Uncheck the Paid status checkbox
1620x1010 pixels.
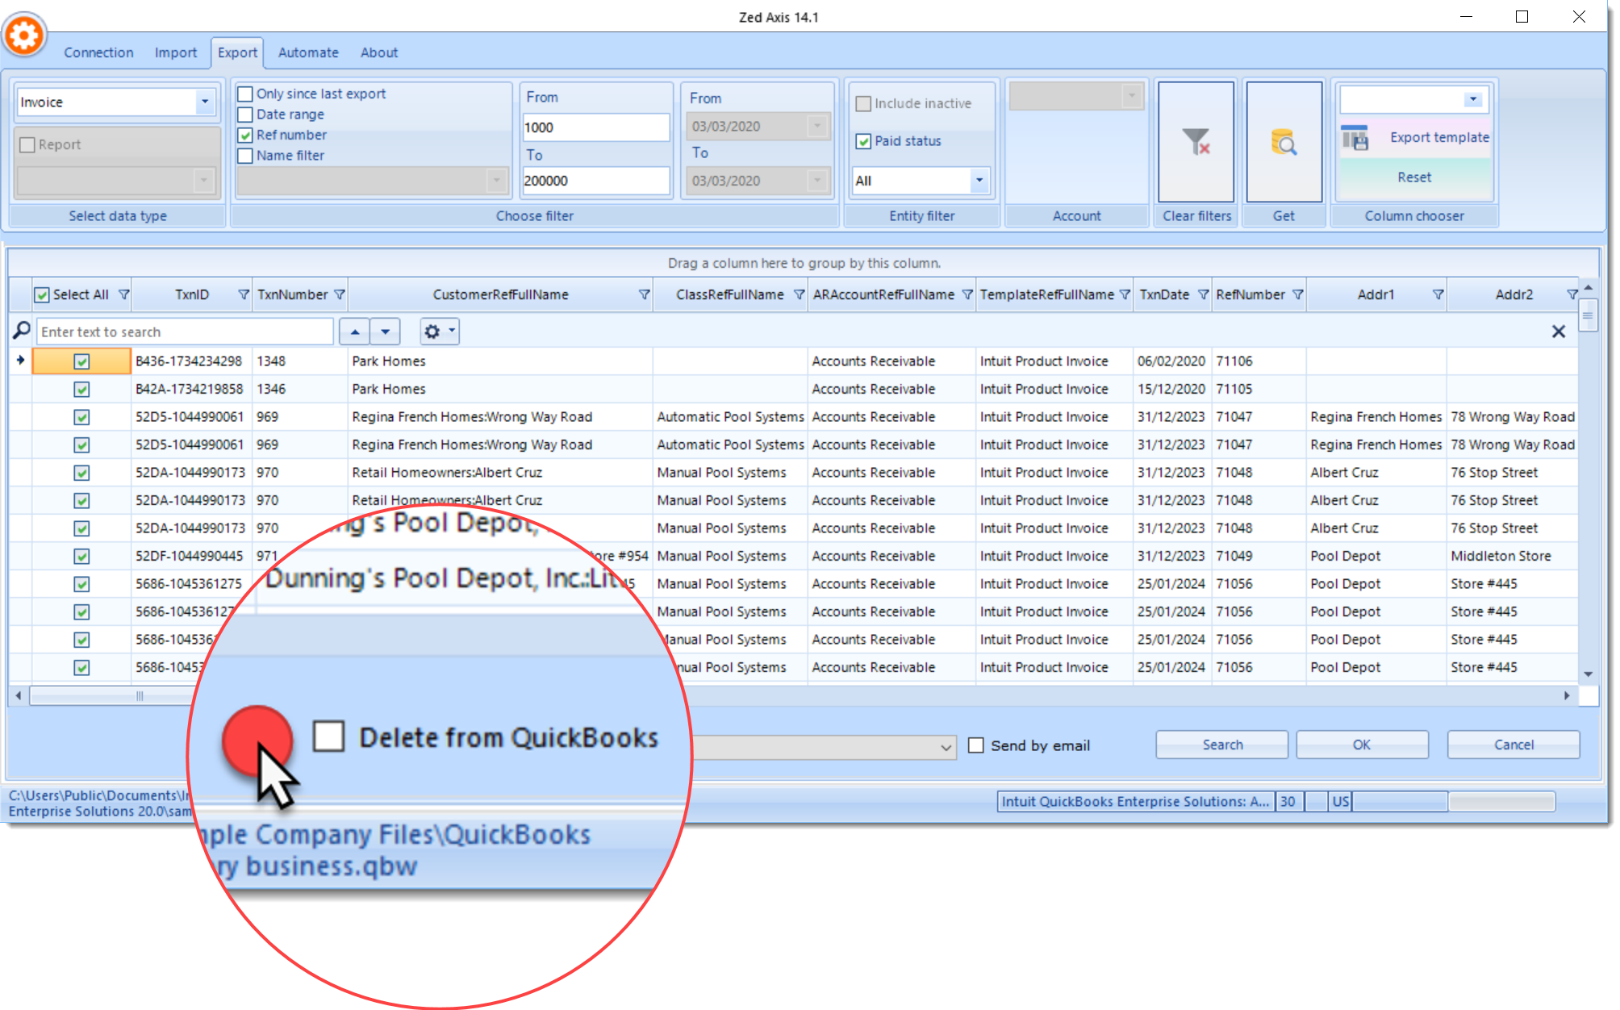tap(863, 141)
